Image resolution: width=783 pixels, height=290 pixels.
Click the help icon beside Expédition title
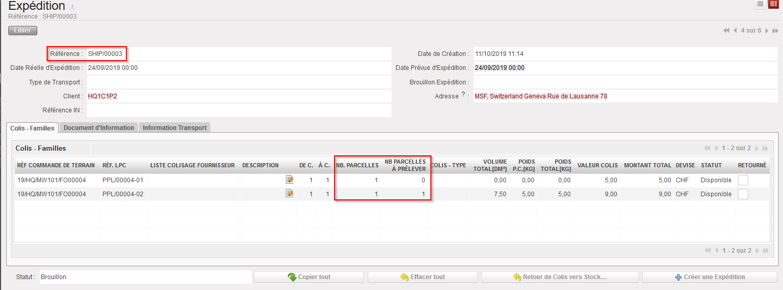click(72, 7)
